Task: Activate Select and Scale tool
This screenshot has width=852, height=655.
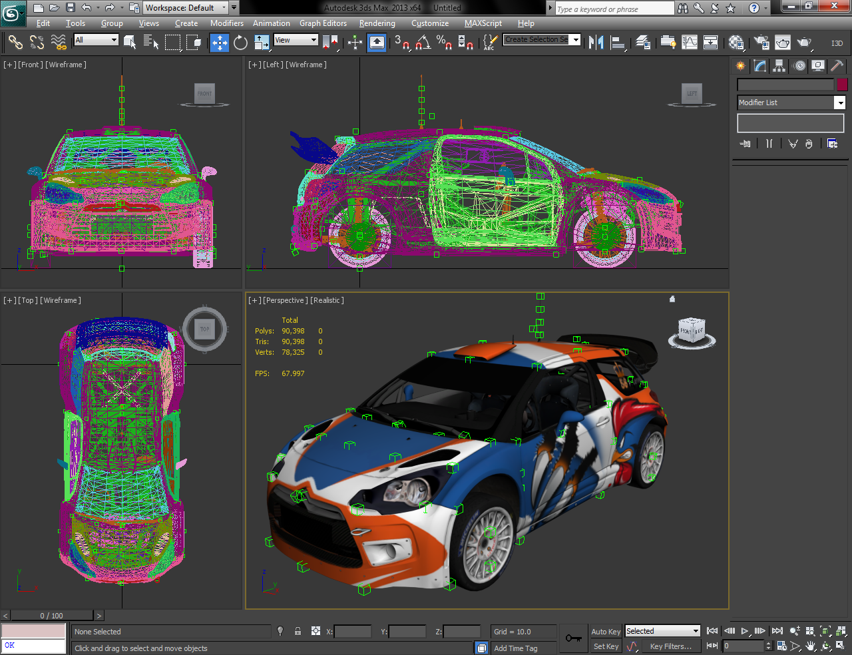Action: 262,43
